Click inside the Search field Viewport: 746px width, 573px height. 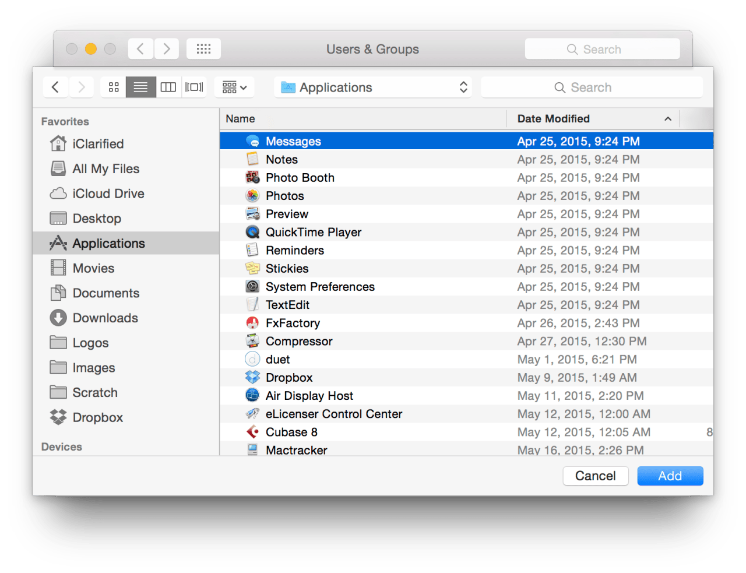[592, 87]
